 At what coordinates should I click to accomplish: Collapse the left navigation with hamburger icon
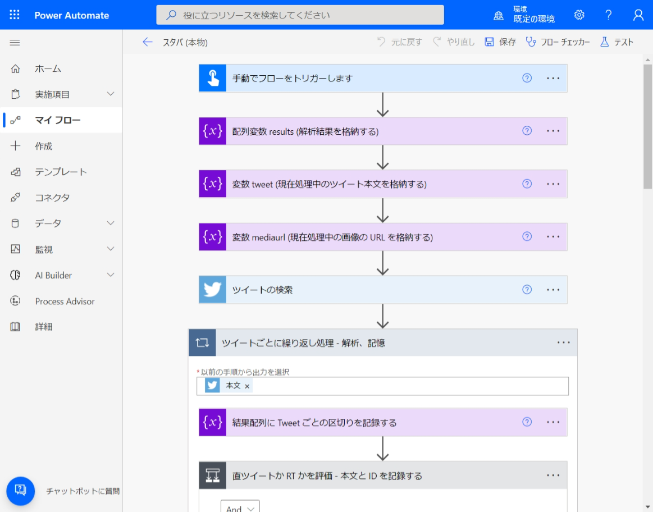pos(15,43)
